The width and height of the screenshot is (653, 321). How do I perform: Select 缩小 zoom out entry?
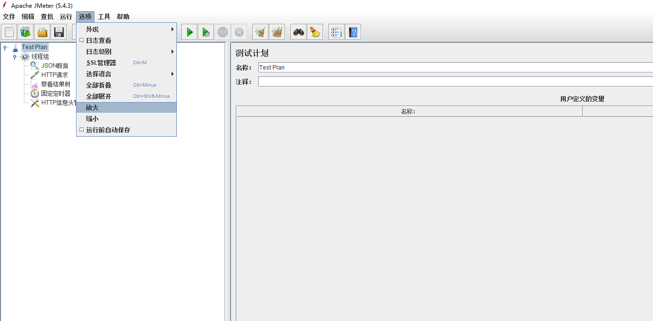tap(126, 119)
